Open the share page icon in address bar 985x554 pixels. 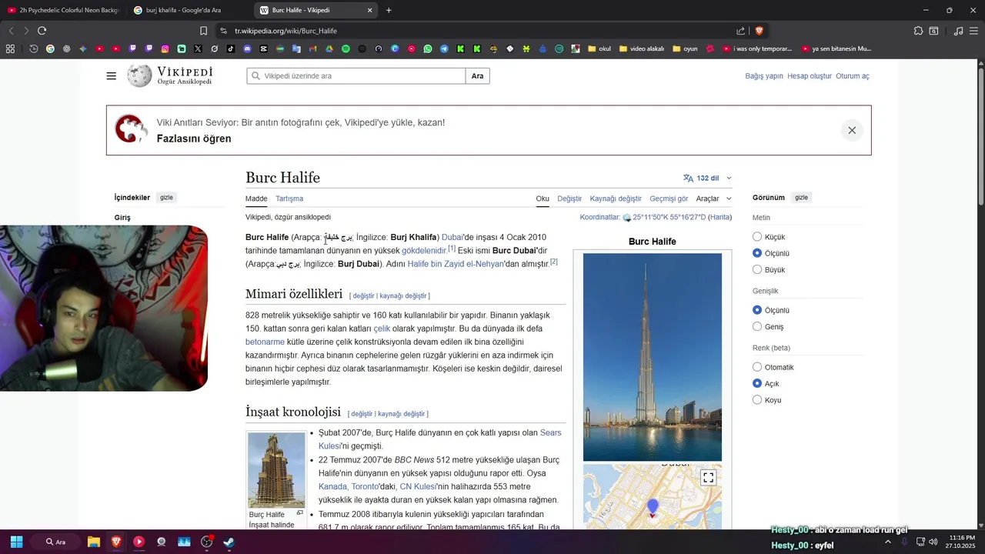740,31
